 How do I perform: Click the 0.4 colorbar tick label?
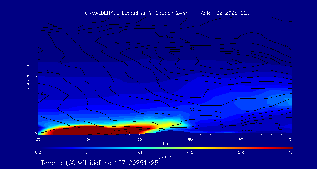(139, 153)
